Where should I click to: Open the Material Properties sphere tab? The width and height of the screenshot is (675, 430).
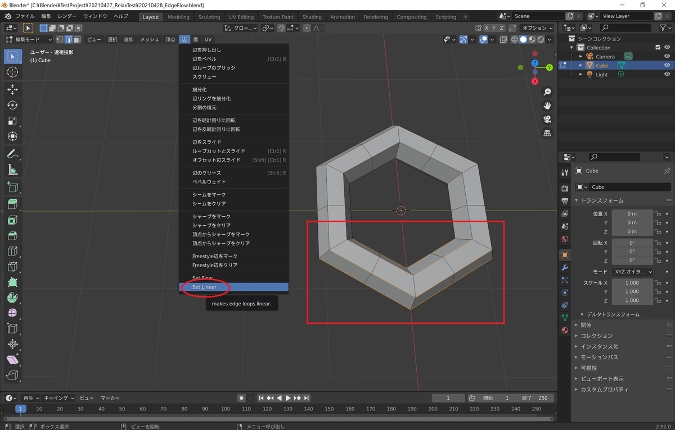coord(565,330)
